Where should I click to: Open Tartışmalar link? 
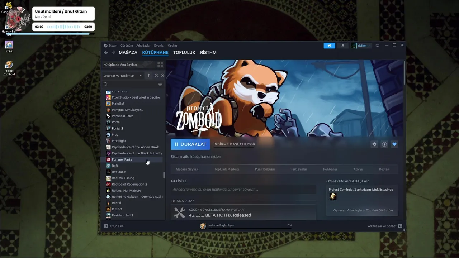coord(299,169)
